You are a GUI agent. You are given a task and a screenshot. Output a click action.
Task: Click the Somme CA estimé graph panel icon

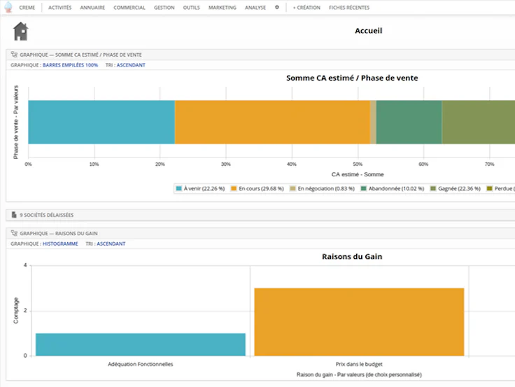[x=14, y=55]
